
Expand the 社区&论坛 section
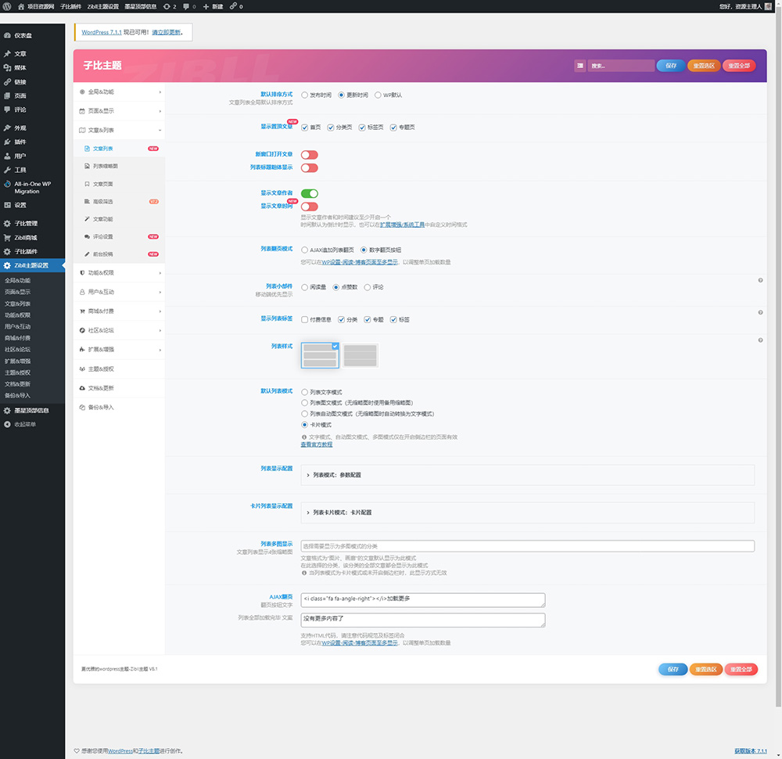(x=119, y=330)
